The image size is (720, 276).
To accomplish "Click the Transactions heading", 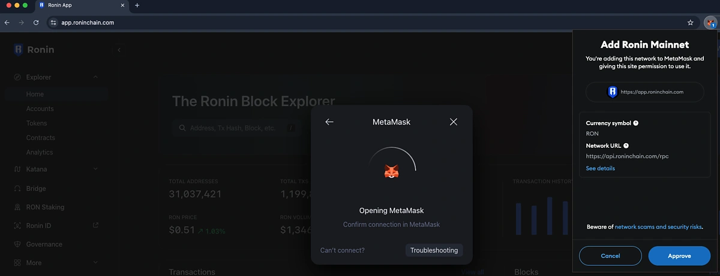I will click(192, 272).
